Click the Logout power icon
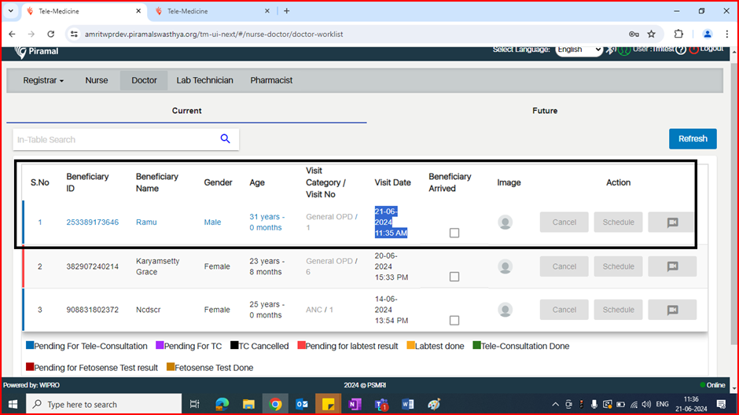Viewport: 739px width, 415px height. point(693,50)
